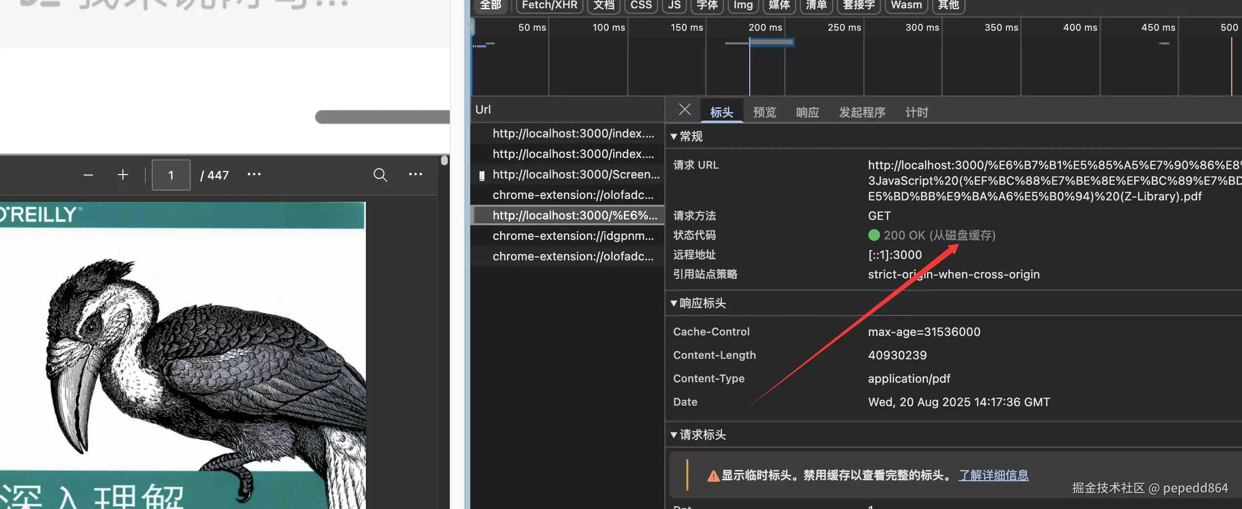Select the localhost:3000/%E6%... request row

pos(567,215)
